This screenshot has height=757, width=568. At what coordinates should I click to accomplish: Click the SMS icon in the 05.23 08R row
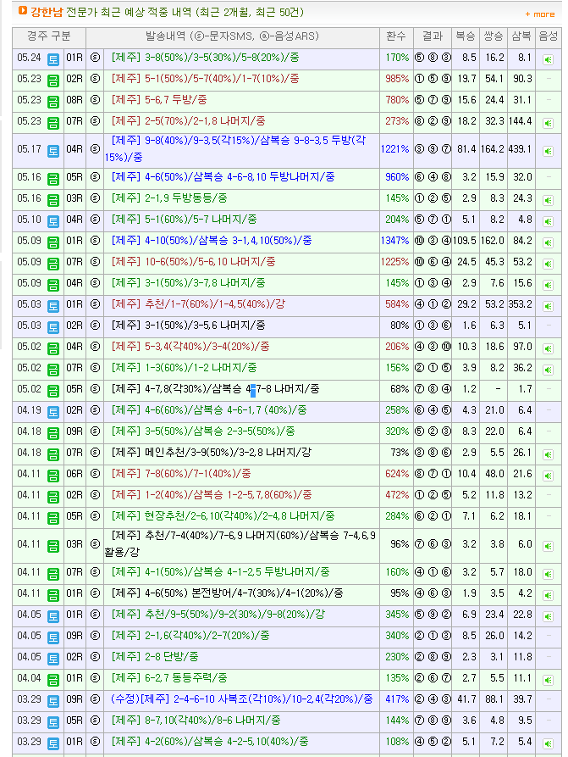point(95,100)
